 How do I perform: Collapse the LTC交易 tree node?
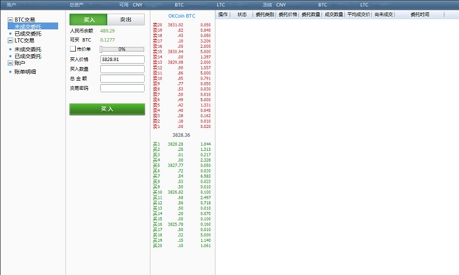10,41
